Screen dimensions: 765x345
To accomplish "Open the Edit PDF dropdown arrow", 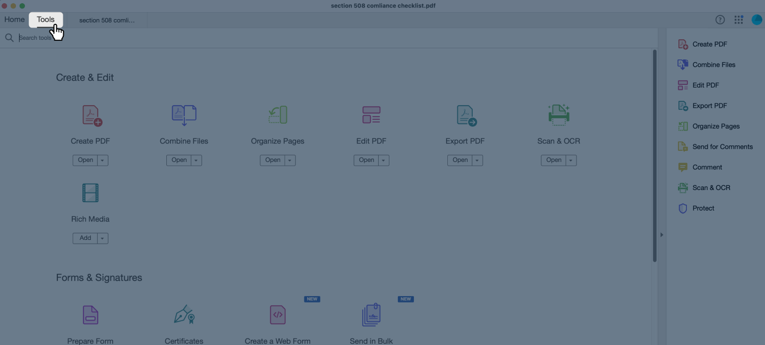I will [x=384, y=160].
